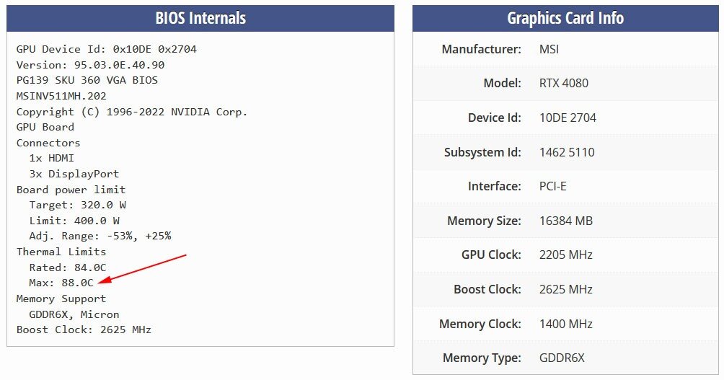Image resolution: width=724 pixels, height=380 pixels.
Task: Click the Graphics Card Info header
Action: pos(565,19)
